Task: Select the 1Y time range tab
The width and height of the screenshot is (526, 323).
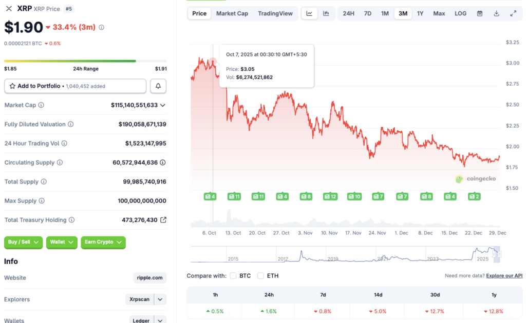Action: click(x=420, y=13)
